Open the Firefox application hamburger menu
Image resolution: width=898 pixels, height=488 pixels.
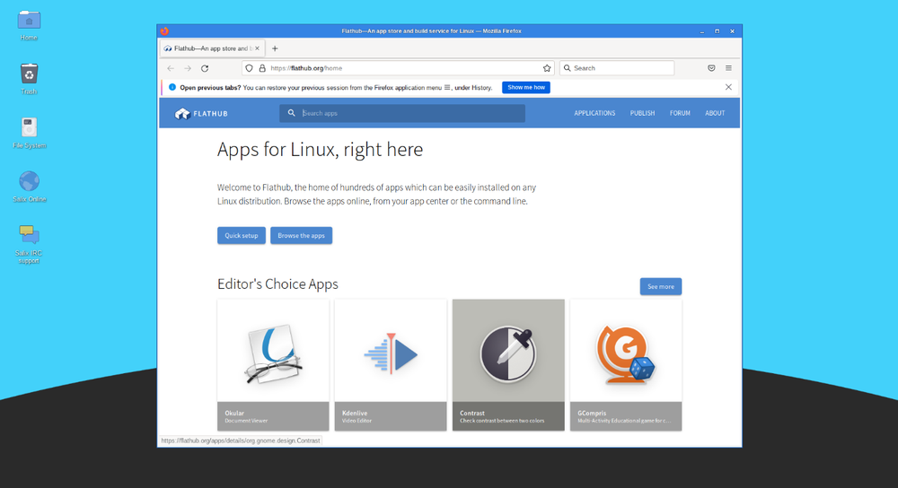(728, 68)
